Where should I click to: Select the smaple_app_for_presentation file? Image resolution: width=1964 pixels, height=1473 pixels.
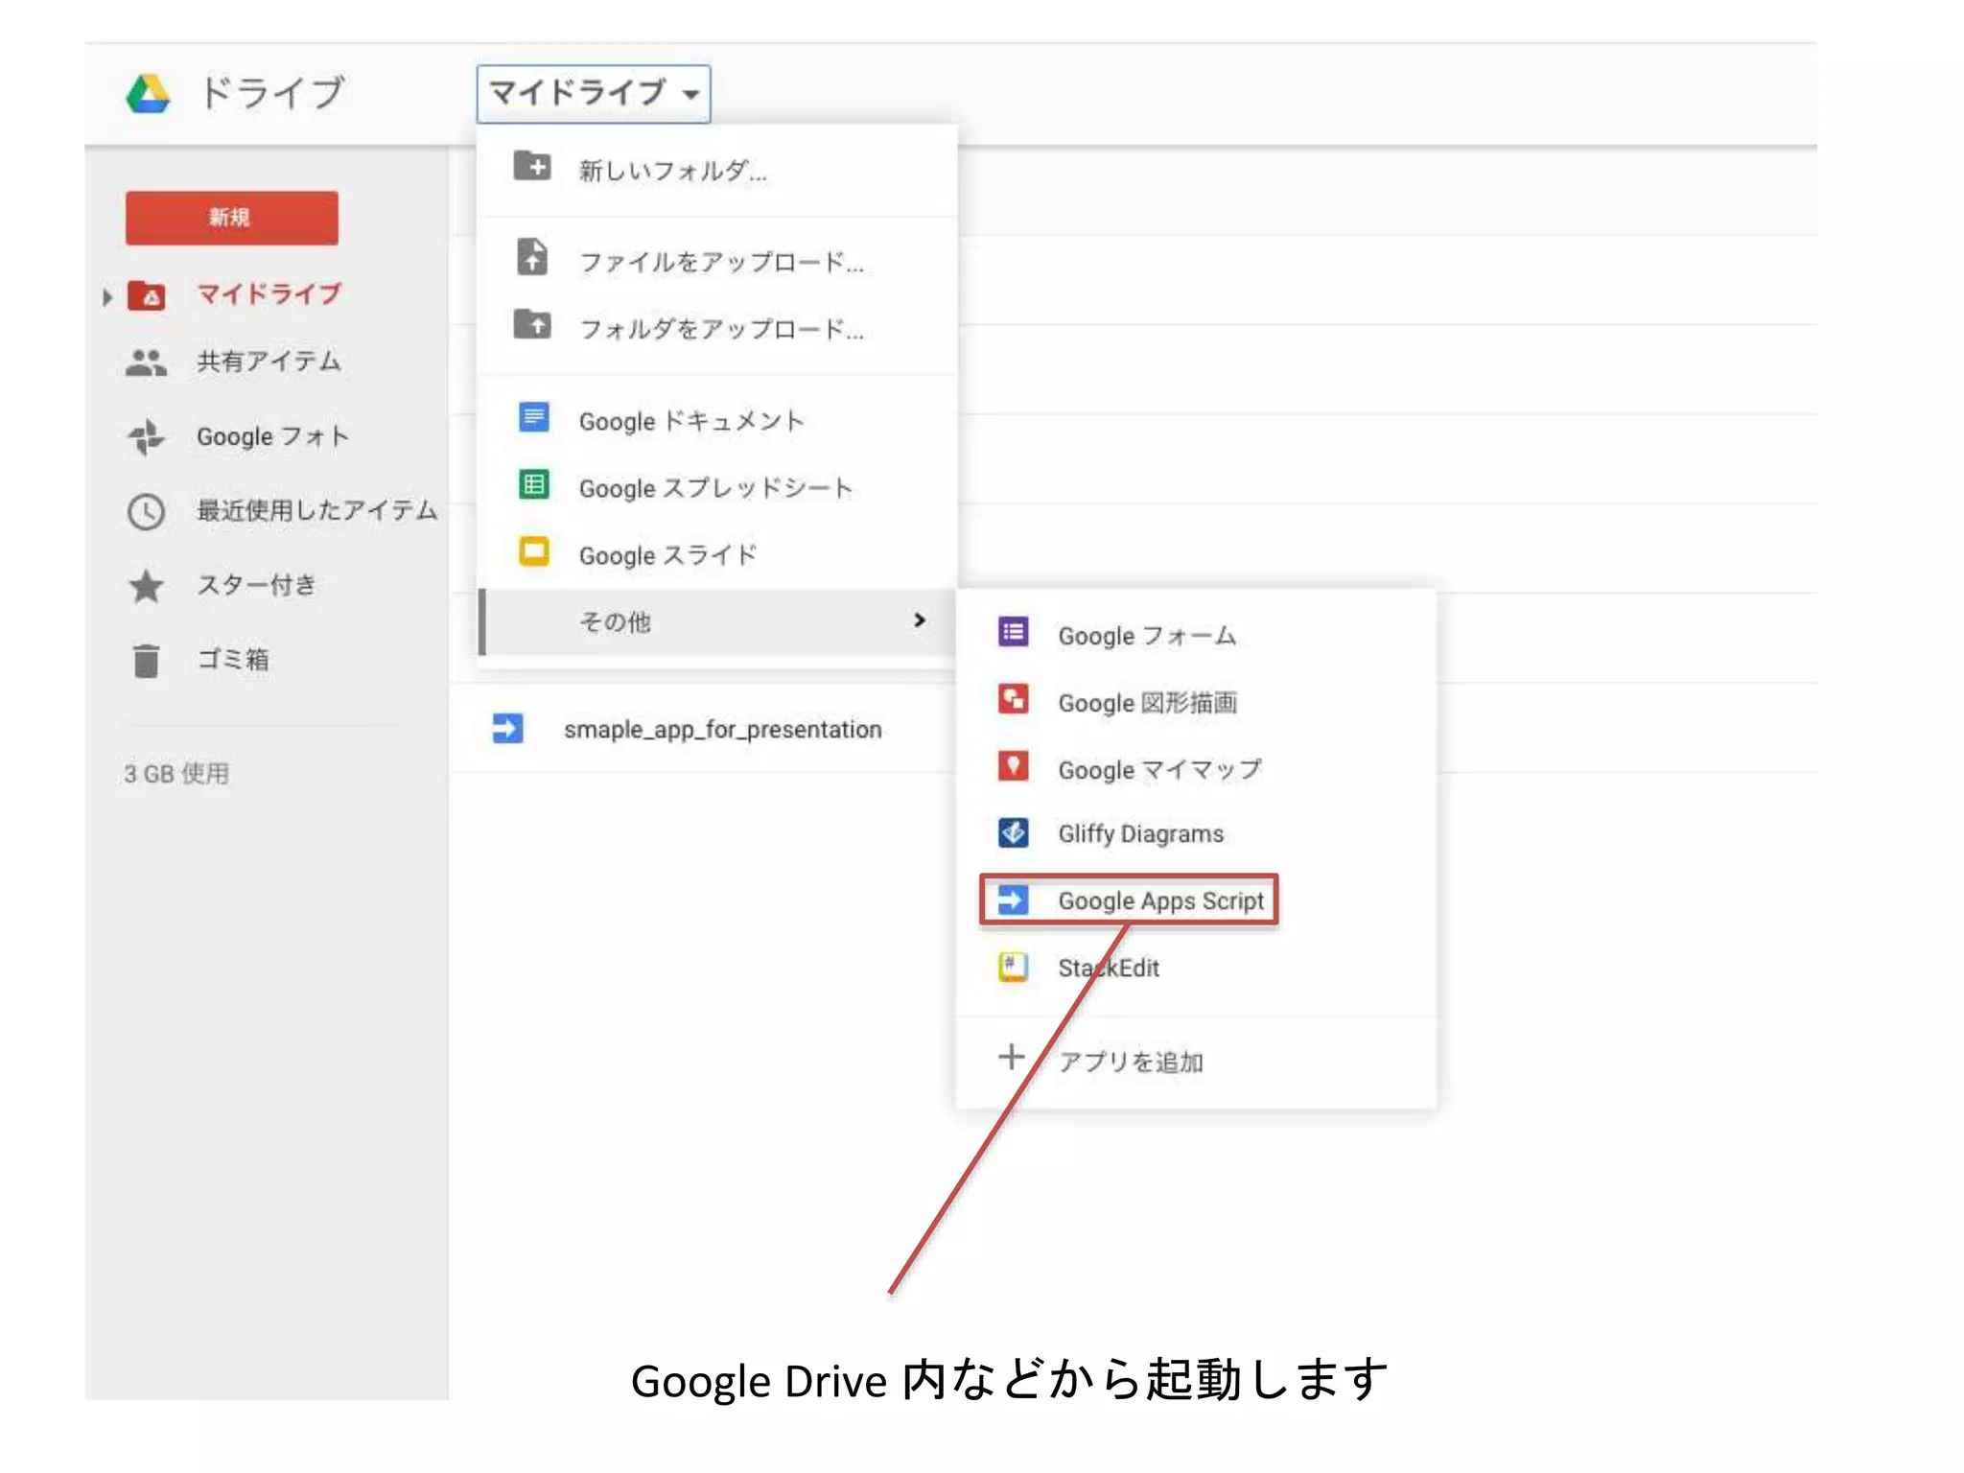point(722,730)
